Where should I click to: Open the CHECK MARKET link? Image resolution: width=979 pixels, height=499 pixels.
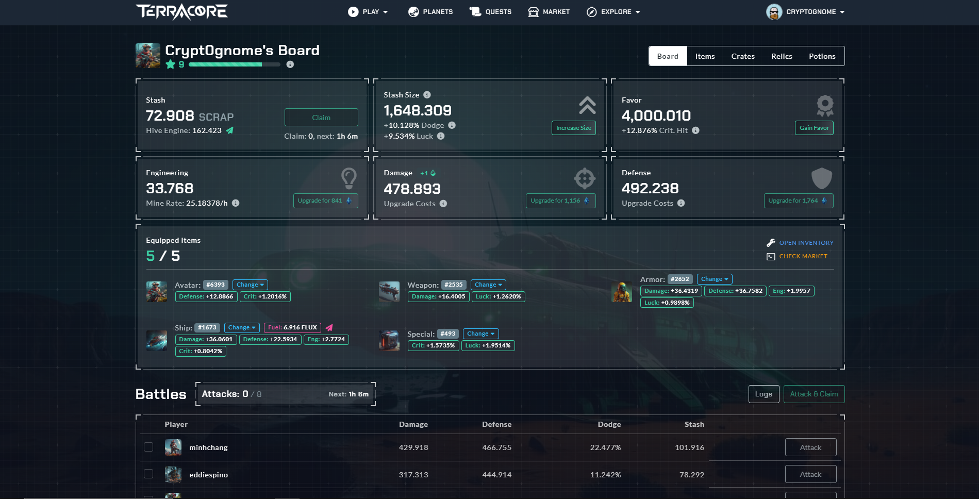coord(803,256)
